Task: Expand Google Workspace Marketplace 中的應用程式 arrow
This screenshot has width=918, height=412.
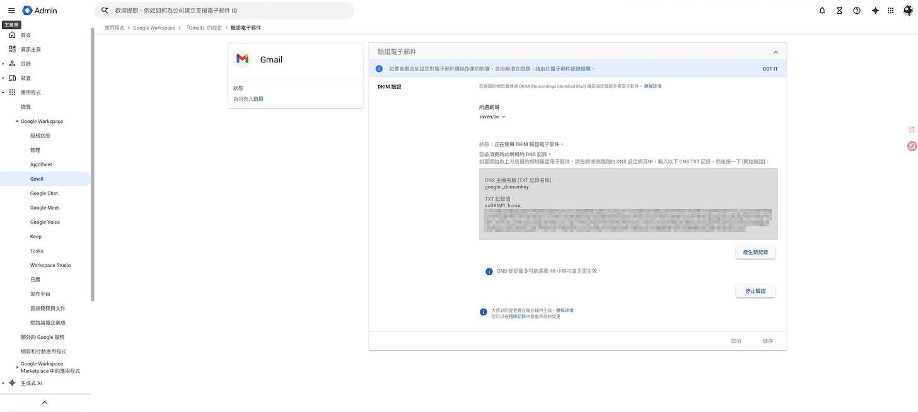Action: [x=17, y=367]
